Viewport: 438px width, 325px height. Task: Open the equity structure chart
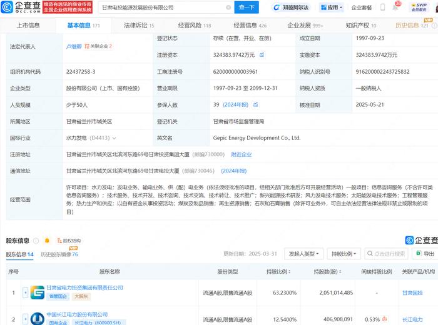pos(69,241)
